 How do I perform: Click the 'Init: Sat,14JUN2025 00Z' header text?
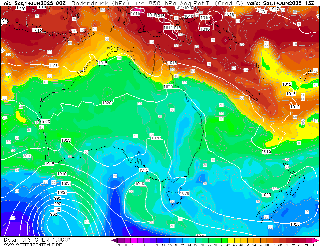pos(34,3)
